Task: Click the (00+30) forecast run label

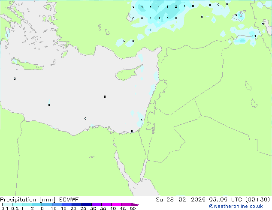Action: click(x=257, y=200)
